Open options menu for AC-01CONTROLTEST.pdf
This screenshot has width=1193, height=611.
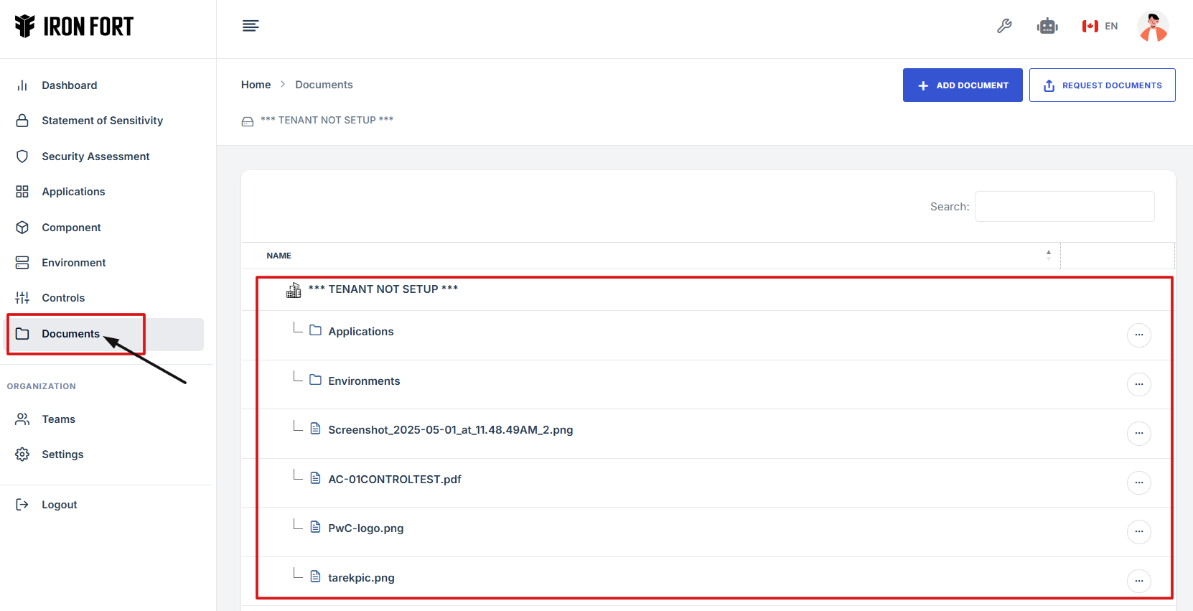[x=1138, y=482]
